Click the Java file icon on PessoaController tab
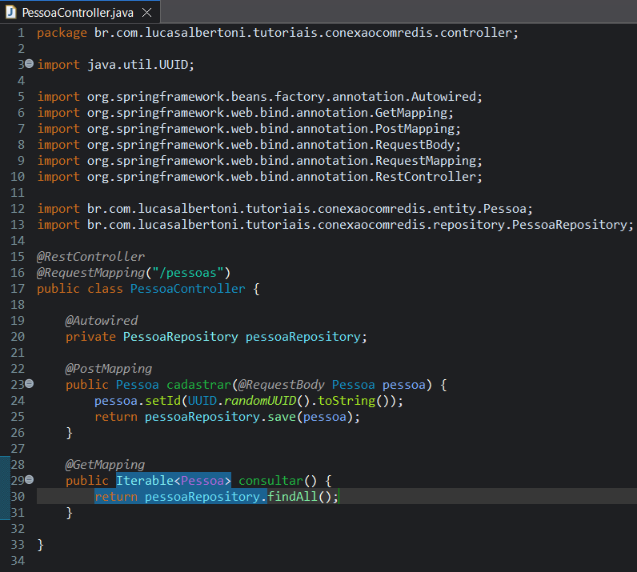The image size is (637, 572). click(x=10, y=13)
